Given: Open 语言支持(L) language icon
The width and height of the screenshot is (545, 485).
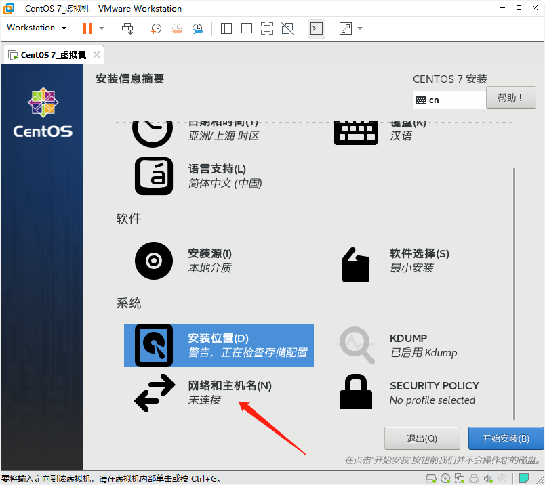Looking at the screenshot, I should [x=154, y=176].
